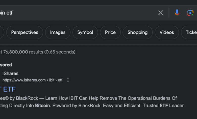This screenshot has height=119, width=197.
Task: Switch to the Images results tab
Action: (x=58, y=32)
